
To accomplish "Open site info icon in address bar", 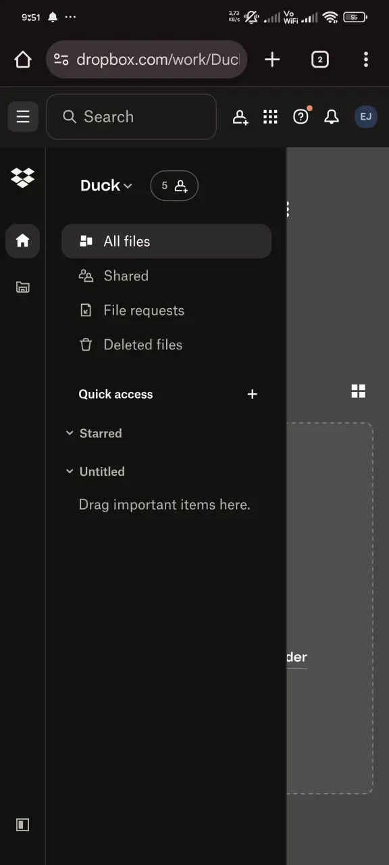I will click(x=61, y=59).
